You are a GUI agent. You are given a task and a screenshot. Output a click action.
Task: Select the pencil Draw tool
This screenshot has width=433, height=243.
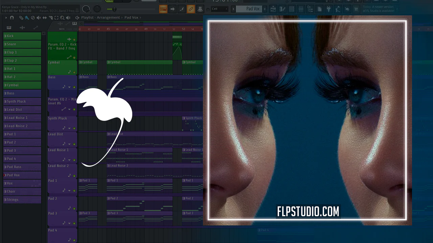pyautogui.click(x=21, y=18)
